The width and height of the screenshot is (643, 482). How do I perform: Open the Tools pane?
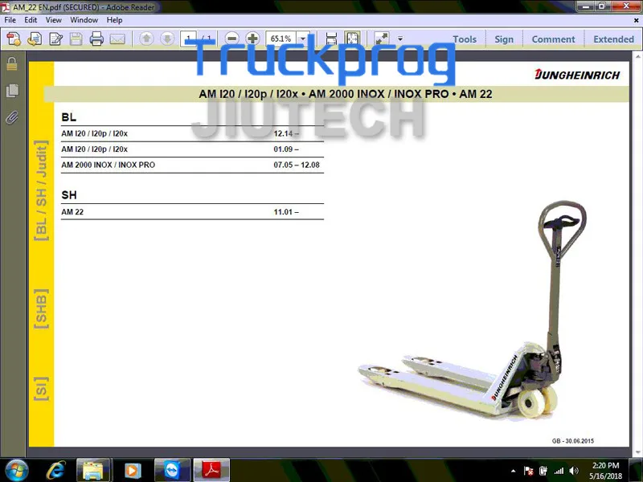pos(465,39)
